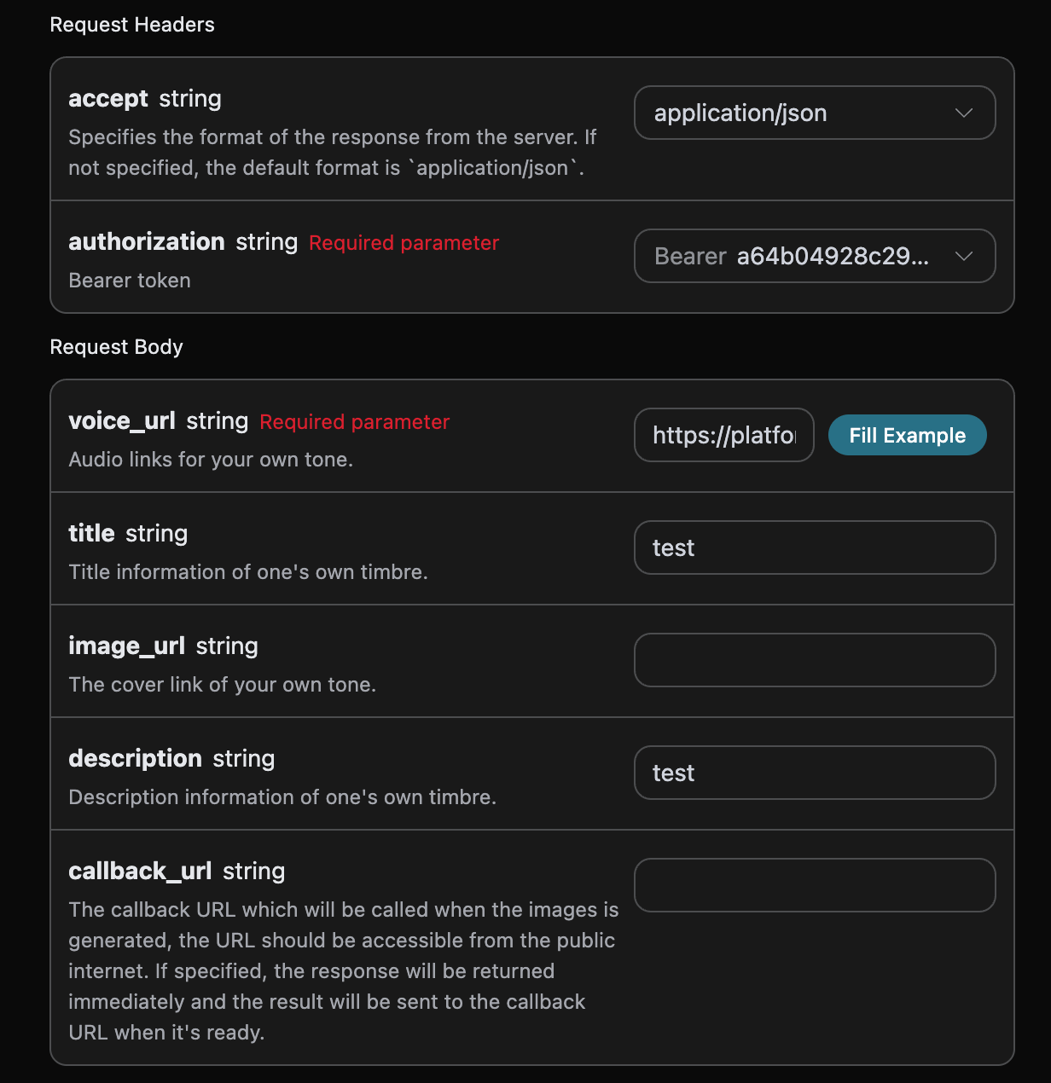Screen dimensions: 1051x1083
Task: Click the Request Headers section heading
Action: click(x=132, y=25)
